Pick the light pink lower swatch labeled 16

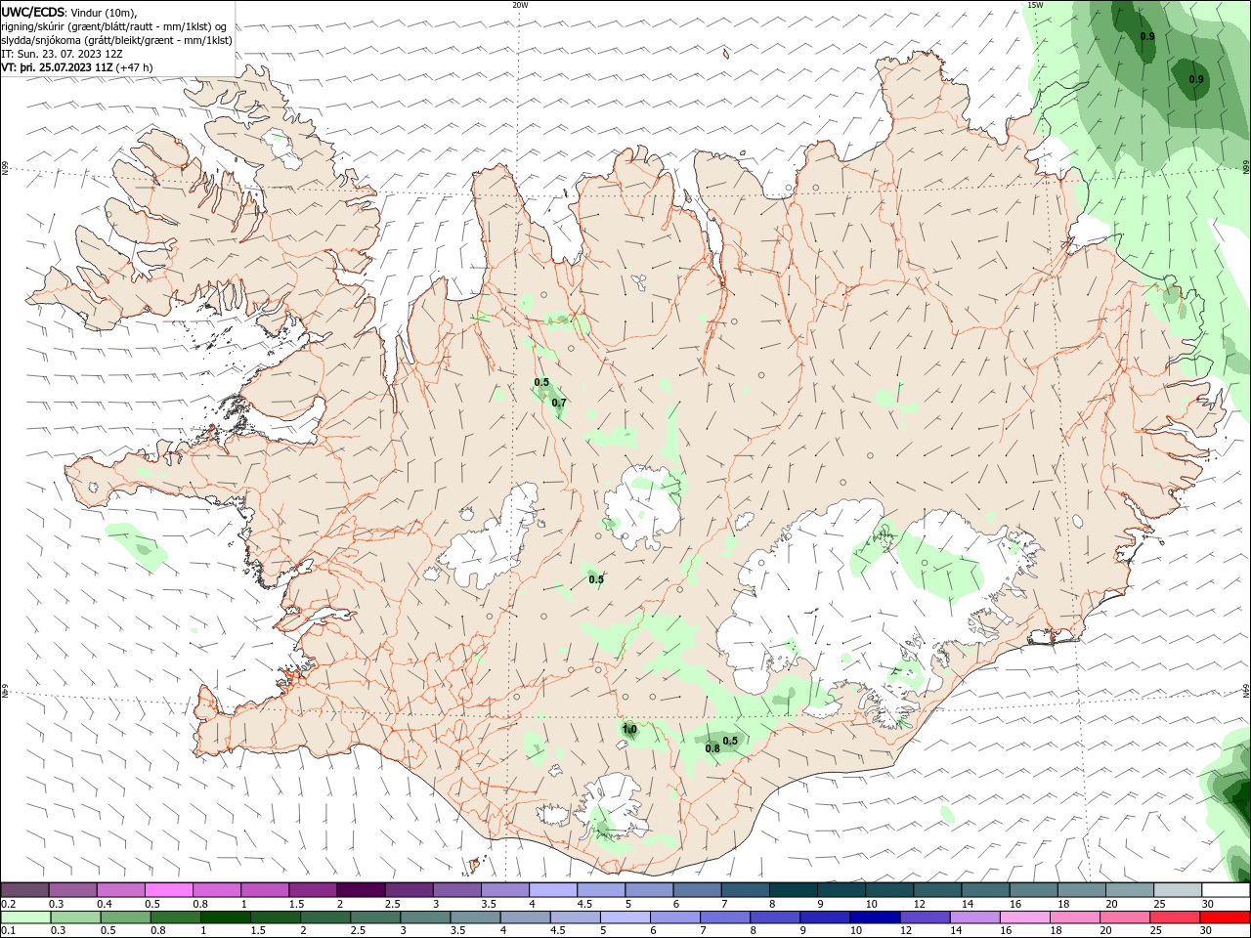point(1026,917)
